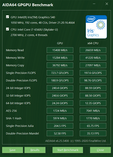Select CPU value 12.35 GIOPS
This screenshot has height=157, width=113.
click(93, 103)
